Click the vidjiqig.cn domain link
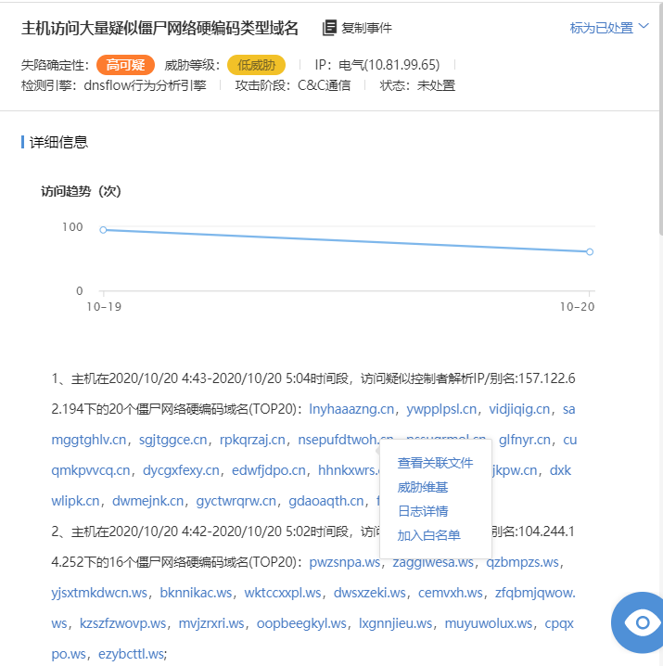663x666 pixels. pyautogui.click(x=519, y=409)
